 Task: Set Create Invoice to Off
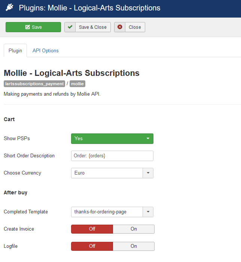click(x=92, y=229)
